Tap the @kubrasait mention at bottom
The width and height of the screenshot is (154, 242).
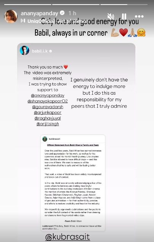[68, 237]
